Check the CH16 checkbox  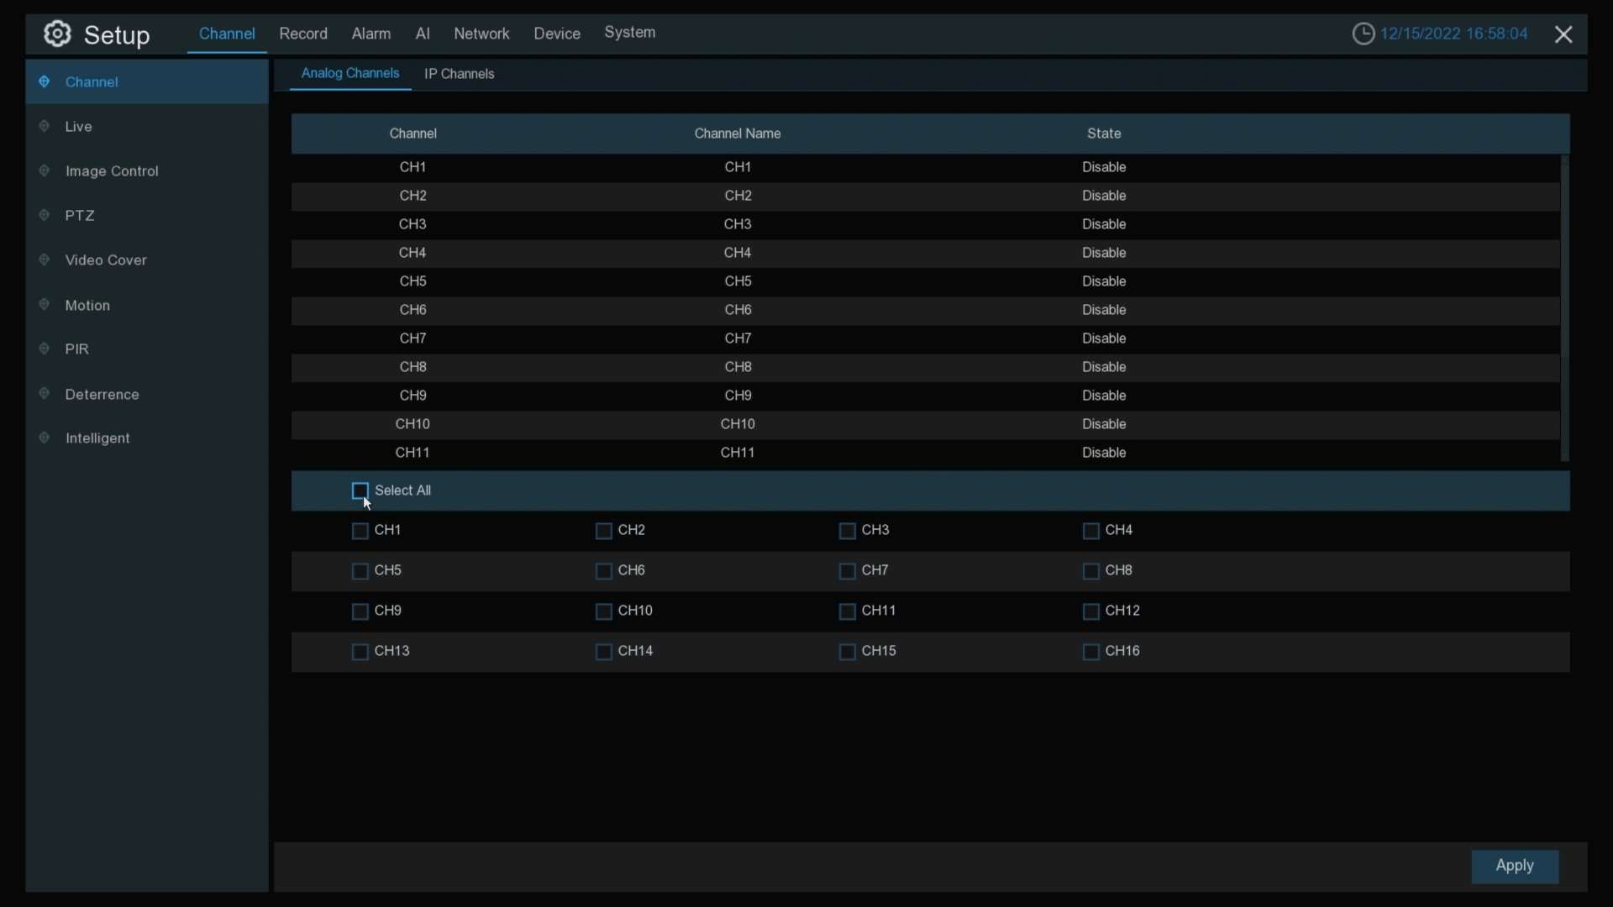pyautogui.click(x=1090, y=652)
